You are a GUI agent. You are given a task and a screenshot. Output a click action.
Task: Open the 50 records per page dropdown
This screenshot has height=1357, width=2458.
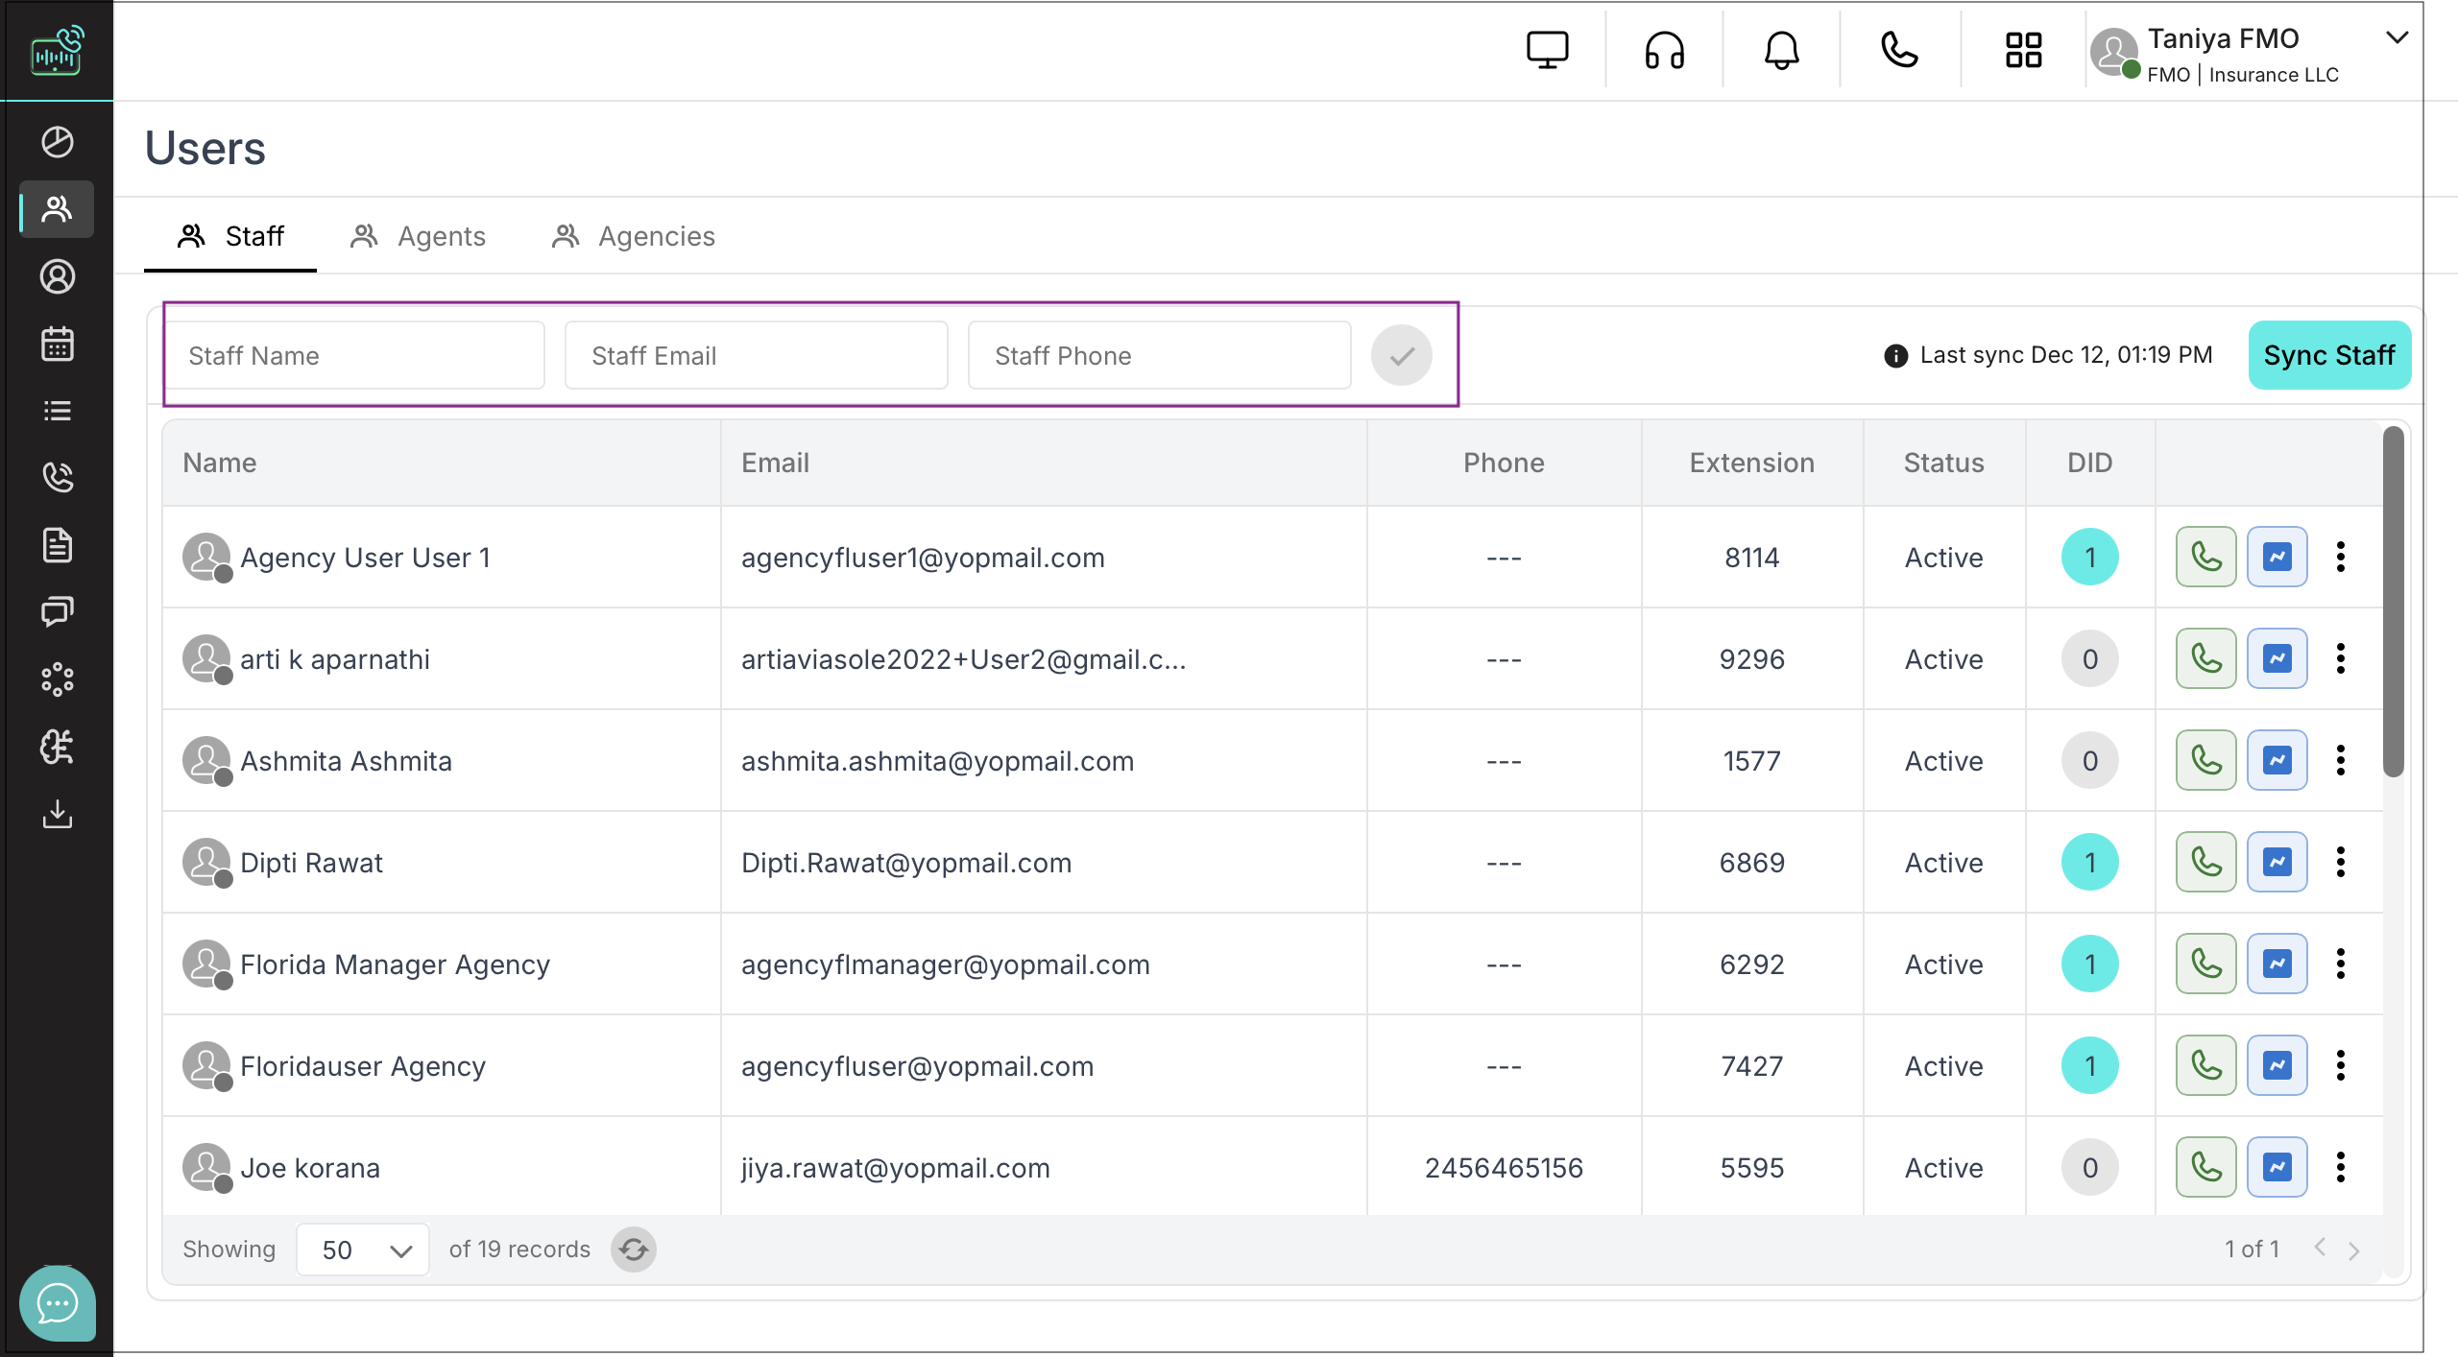point(363,1249)
